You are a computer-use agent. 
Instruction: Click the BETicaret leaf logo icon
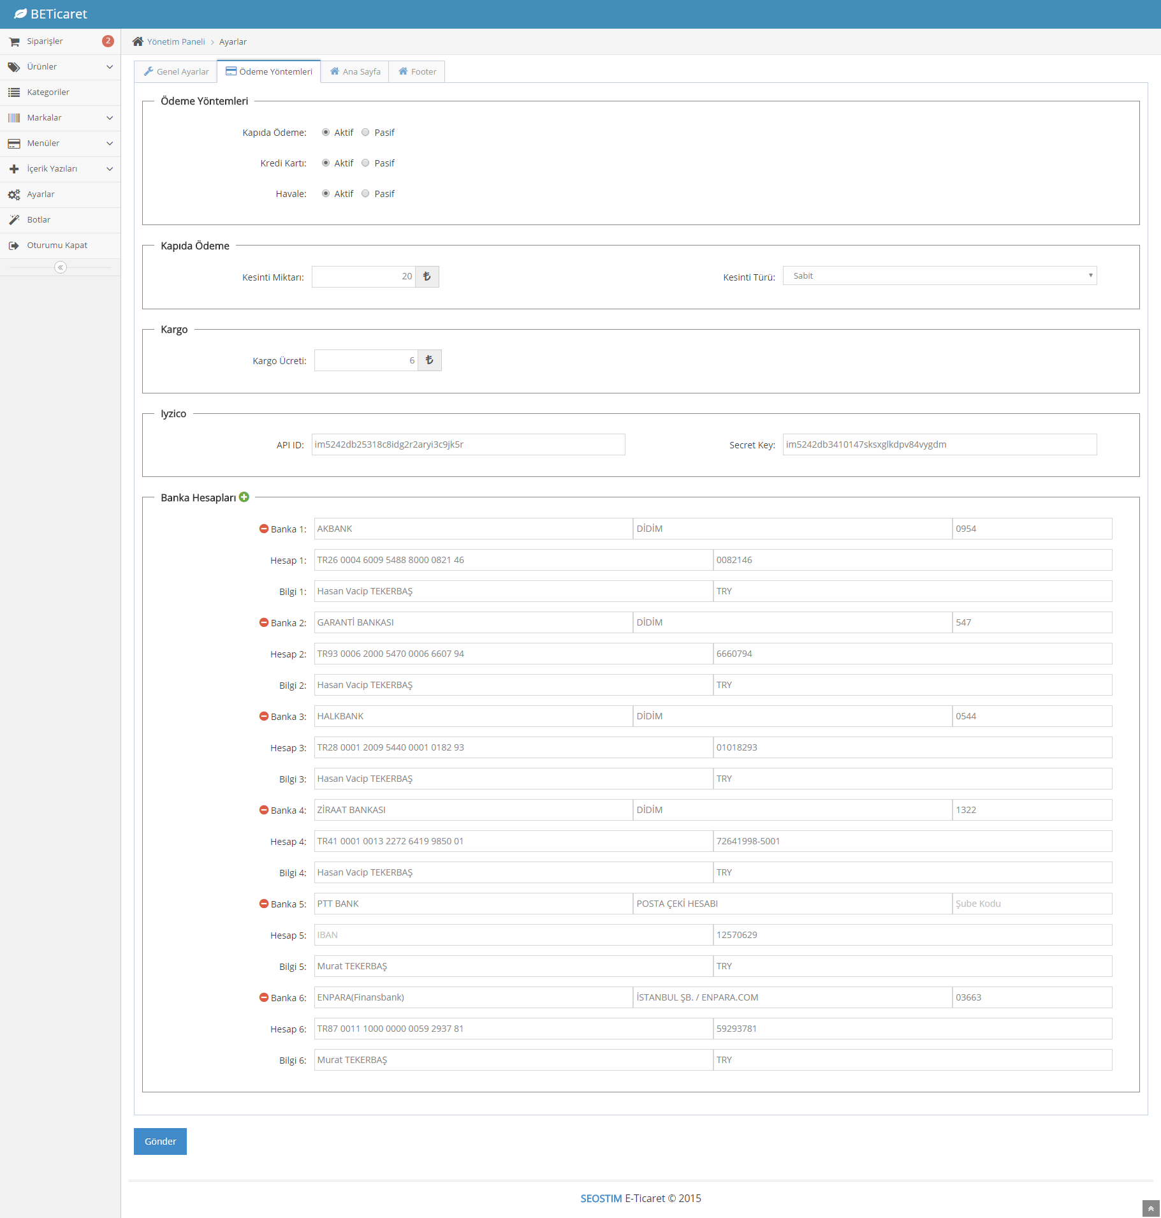click(x=20, y=14)
